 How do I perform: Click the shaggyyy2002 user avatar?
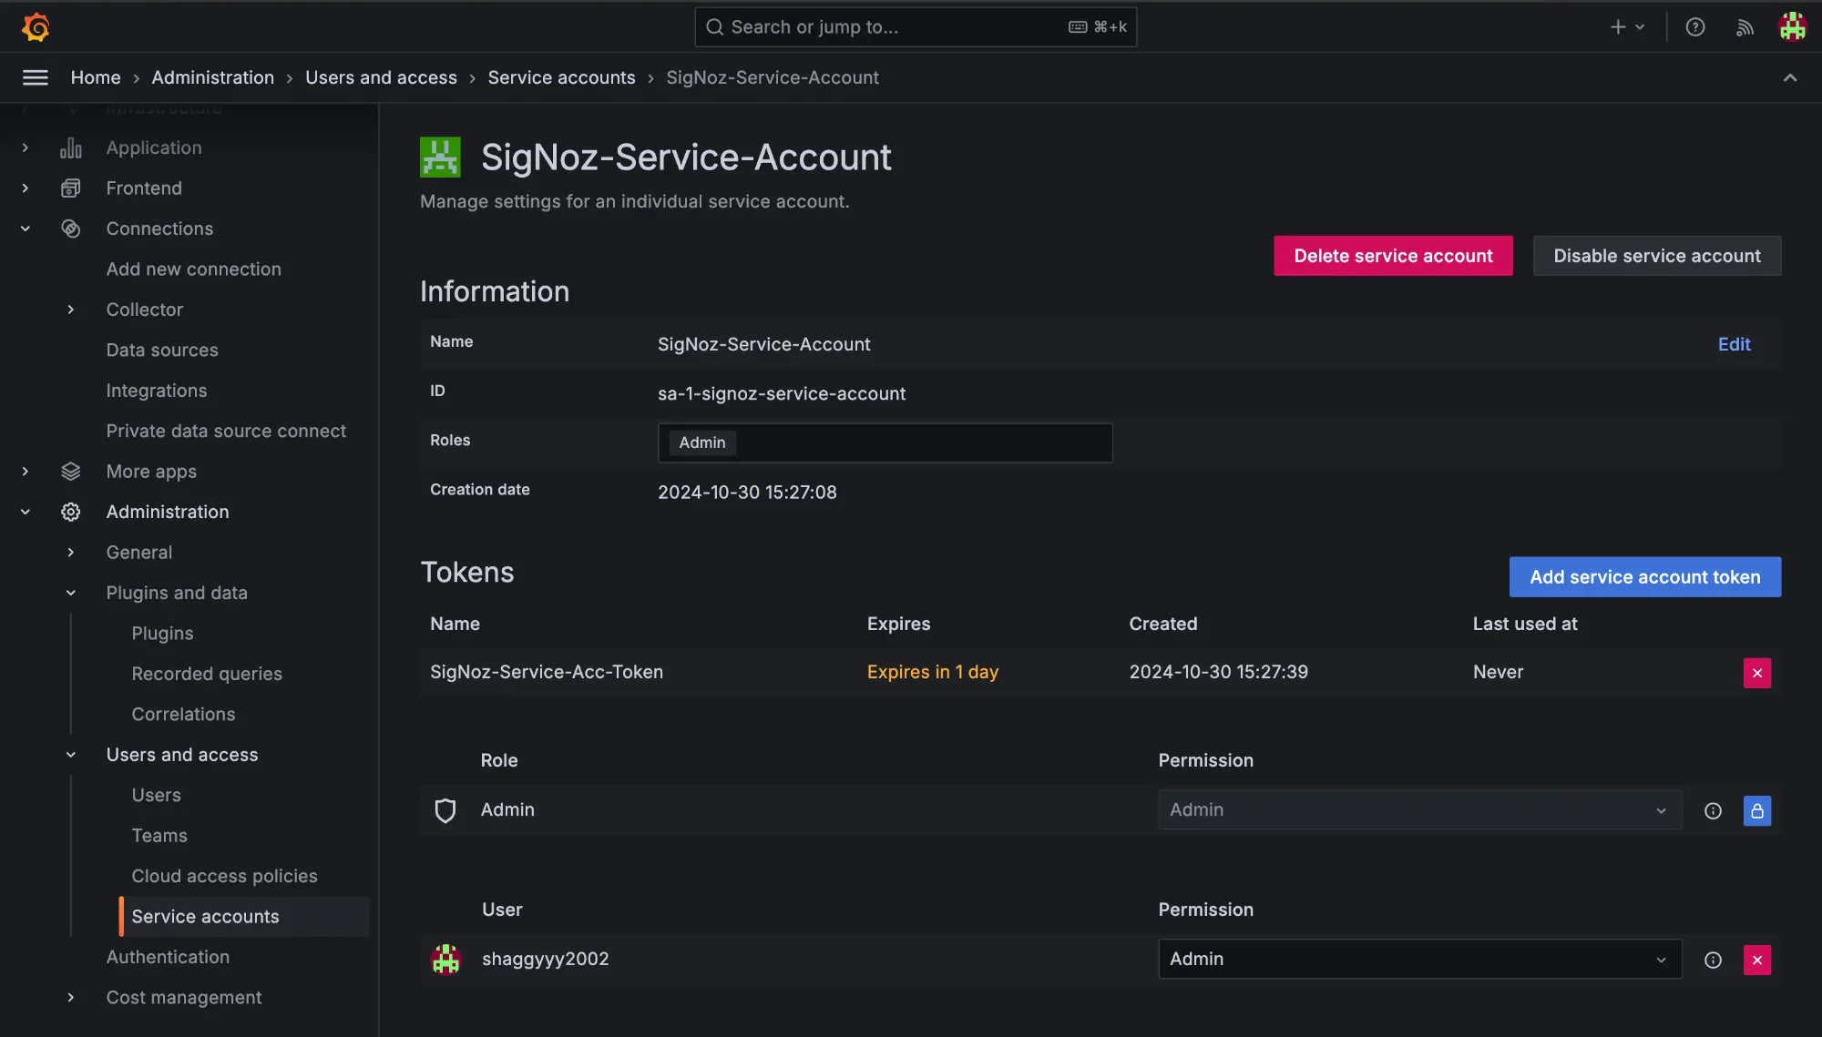pyautogui.click(x=445, y=960)
